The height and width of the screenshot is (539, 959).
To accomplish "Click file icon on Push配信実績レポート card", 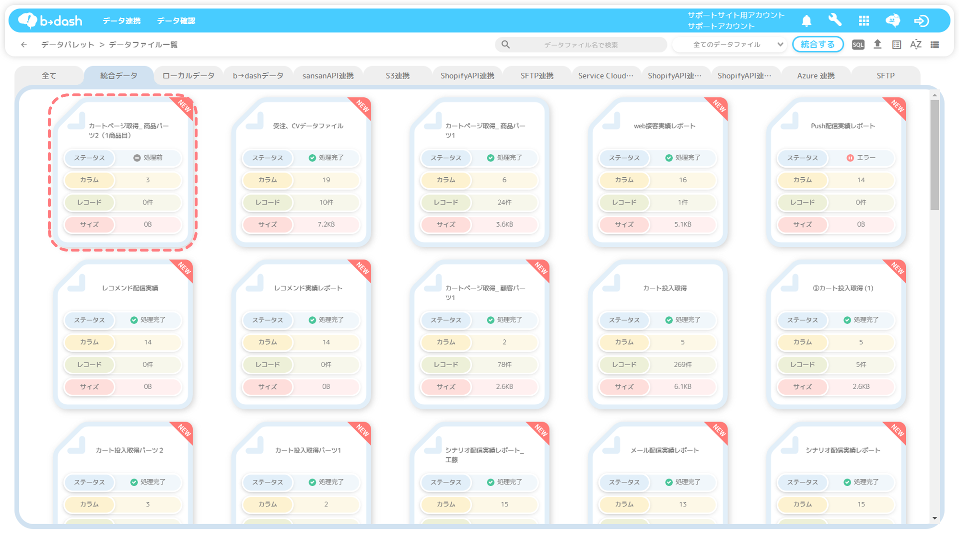I will coord(790,121).
